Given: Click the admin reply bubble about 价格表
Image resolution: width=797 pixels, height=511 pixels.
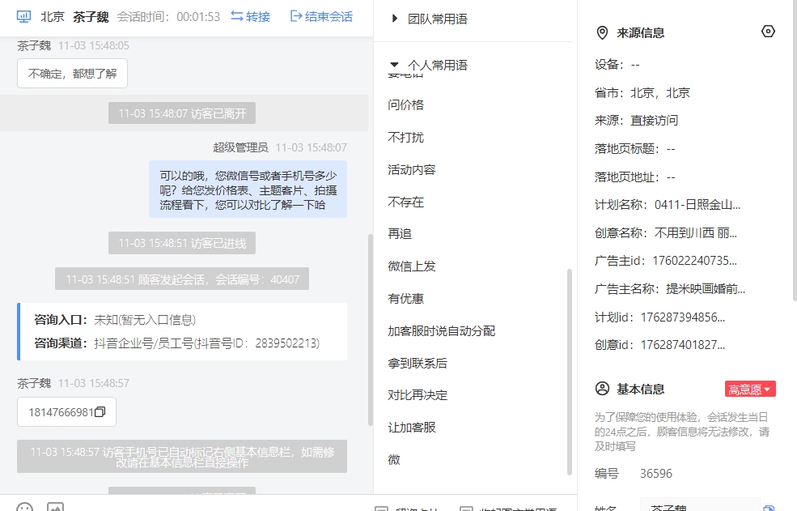Looking at the screenshot, I should click(248, 189).
